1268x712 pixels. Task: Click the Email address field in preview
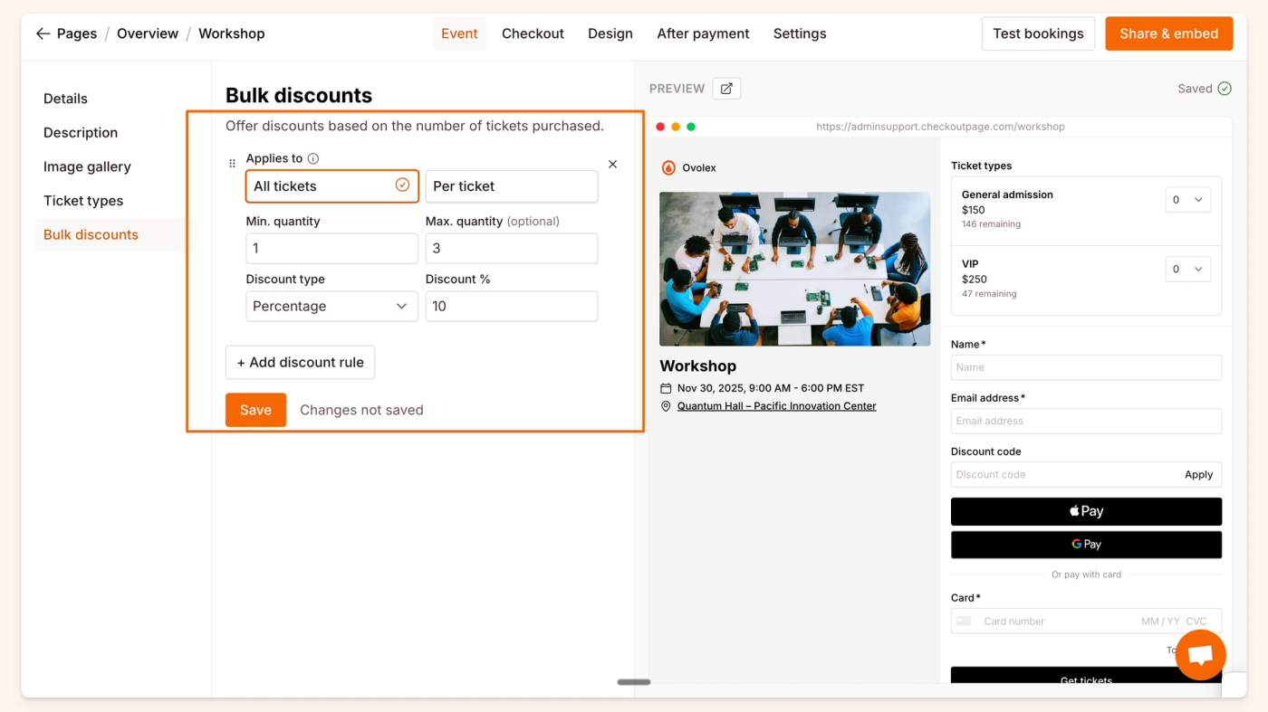pos(1086,421)
